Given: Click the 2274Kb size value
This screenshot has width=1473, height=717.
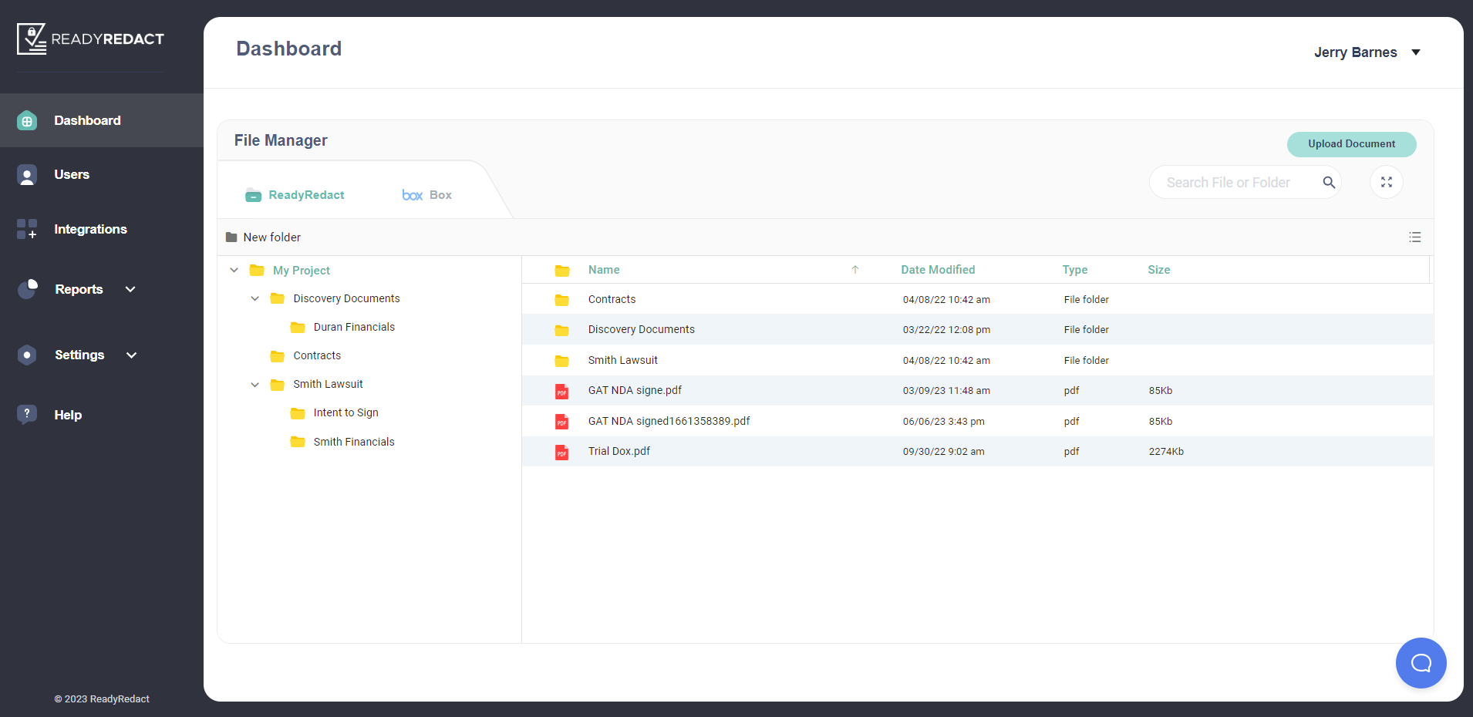Looking at the screenshot, I should [1166, 452].
